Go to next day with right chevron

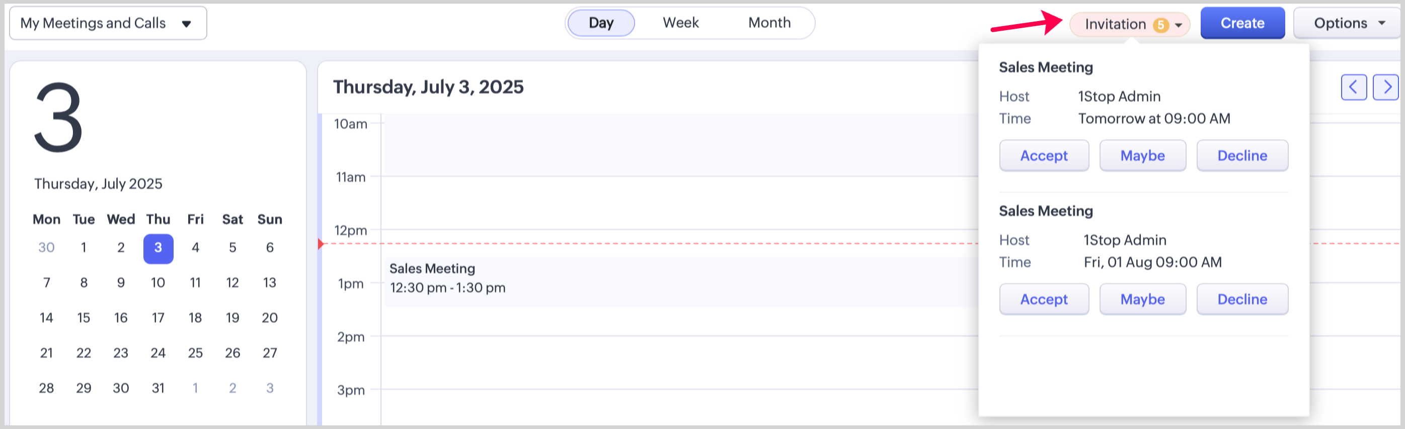(1386, 87)
